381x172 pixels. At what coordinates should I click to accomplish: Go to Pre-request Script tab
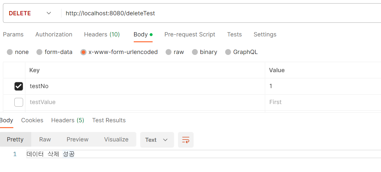coord(190,34)
